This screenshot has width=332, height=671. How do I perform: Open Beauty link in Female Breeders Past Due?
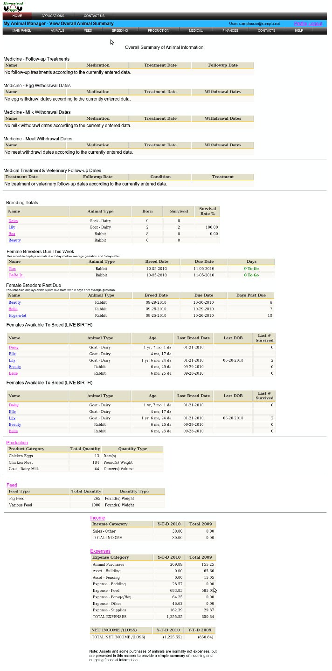pyautogui.click(x=14, y=302)
